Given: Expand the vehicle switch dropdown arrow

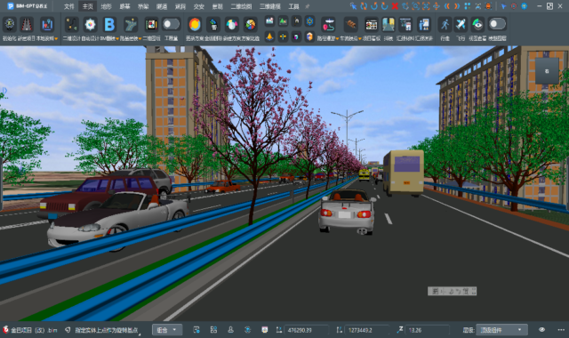Looking at the screenshot, I should point(360,38).
